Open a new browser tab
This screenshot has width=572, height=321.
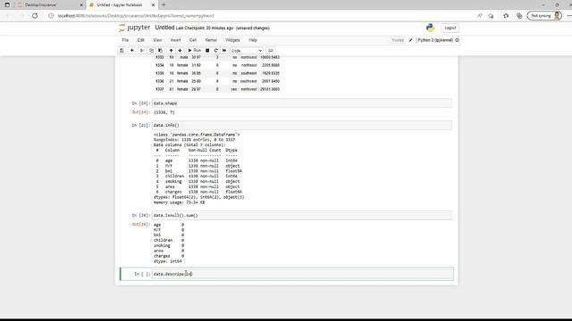click(x=164, y=5)
